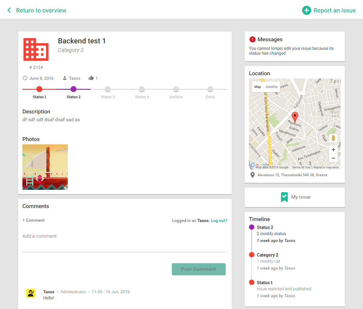Click the issue title Backend test 1

(82, 41)
